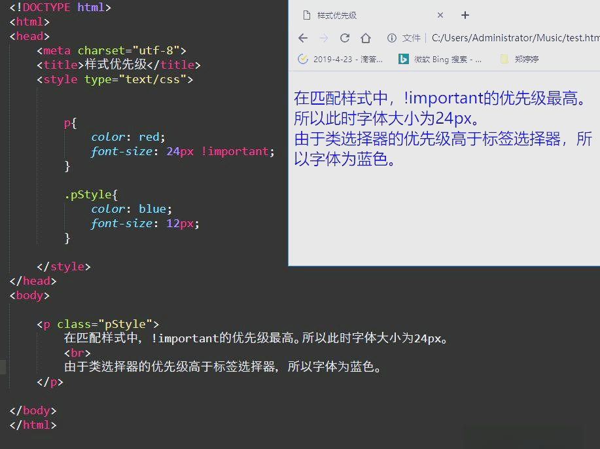Click the 郑婷婷 folder icon
The image size is (600, 449).
[504, 59]
